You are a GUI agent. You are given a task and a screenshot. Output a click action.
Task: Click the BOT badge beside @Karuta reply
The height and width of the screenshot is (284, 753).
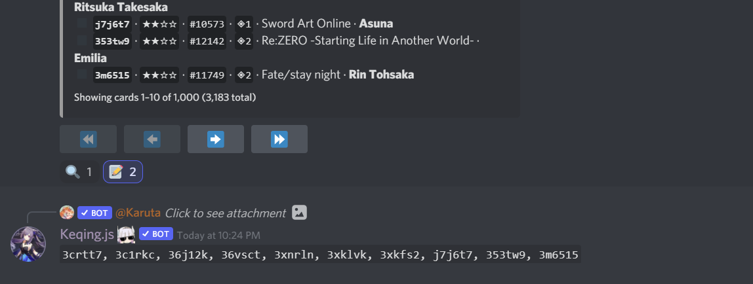(x=94, y=213)
